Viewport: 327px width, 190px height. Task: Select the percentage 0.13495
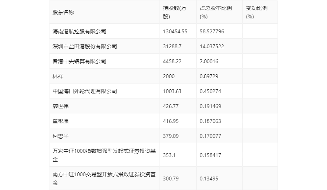point(209,179)
